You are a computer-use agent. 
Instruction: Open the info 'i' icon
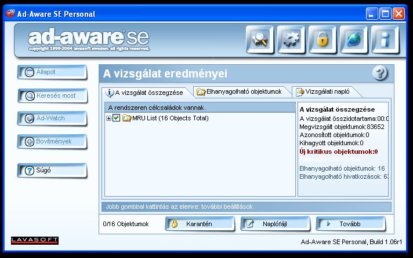pos(385,40)
